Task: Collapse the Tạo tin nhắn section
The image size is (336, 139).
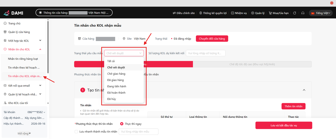Action: (x=304, y=90)
